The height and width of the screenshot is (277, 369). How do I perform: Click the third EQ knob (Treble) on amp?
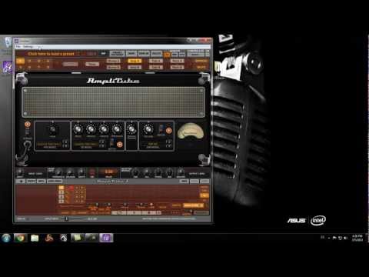point(104,129)
